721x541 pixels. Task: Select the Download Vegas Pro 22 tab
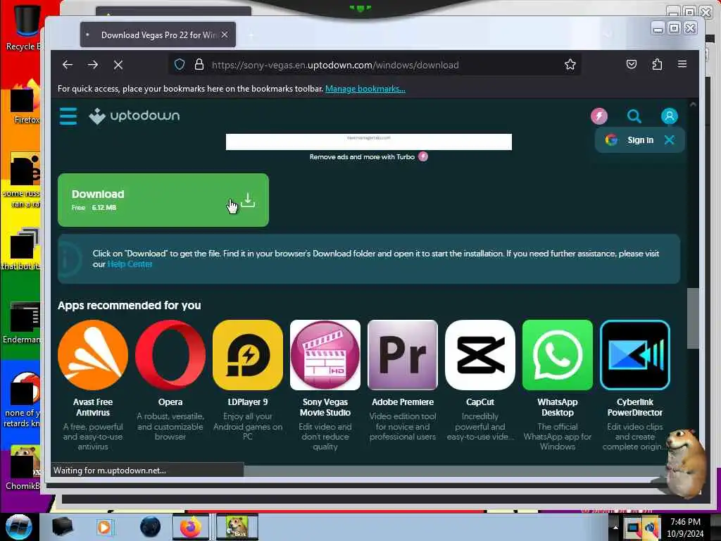pyautogui.click(x=158, y=35)
